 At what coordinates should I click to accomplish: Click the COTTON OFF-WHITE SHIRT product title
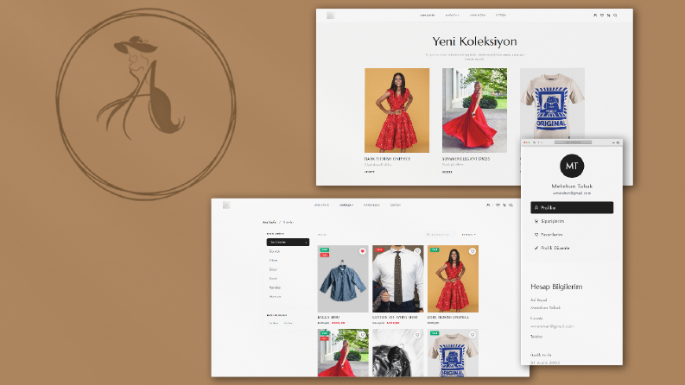[395, 318]
